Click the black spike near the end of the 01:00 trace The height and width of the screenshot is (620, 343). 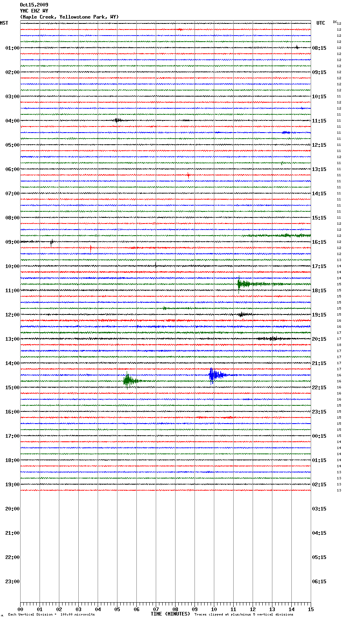(x=297, y=47)
